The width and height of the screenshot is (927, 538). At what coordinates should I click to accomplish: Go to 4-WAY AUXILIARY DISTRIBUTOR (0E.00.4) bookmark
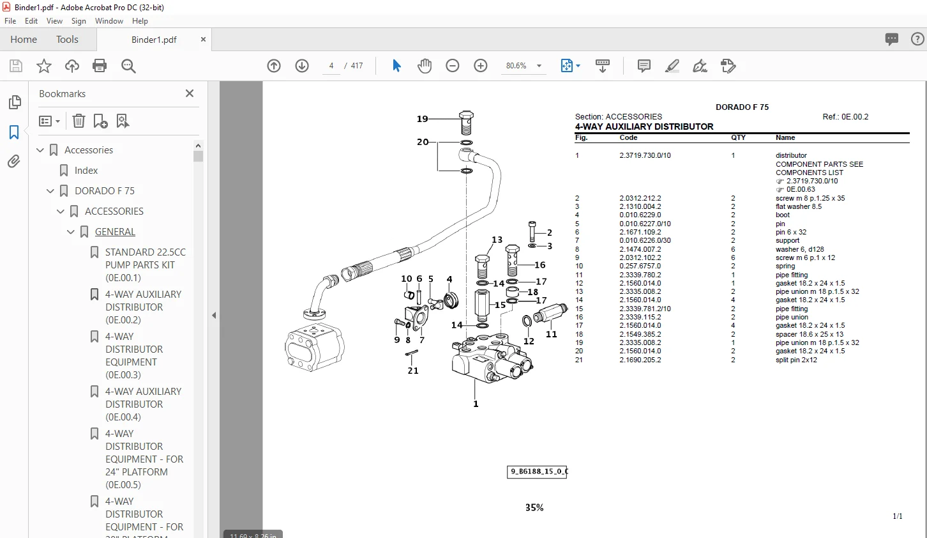(x=144, y=404)
